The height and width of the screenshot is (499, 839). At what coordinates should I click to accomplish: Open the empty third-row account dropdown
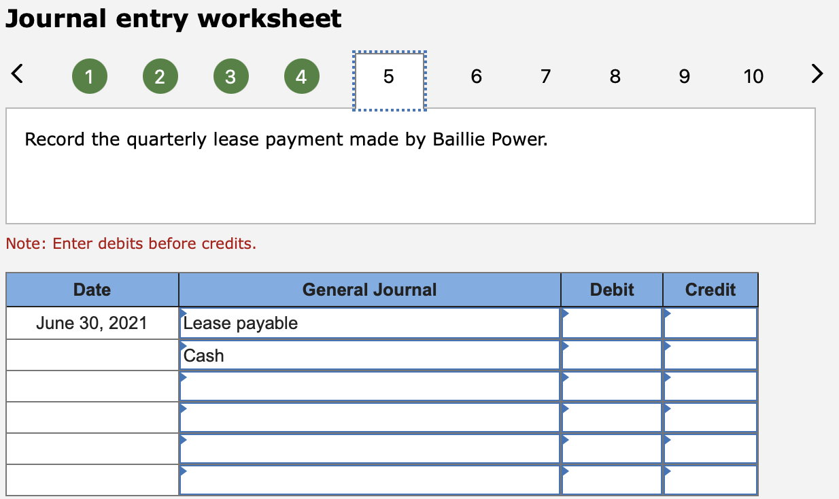point(370,386)
